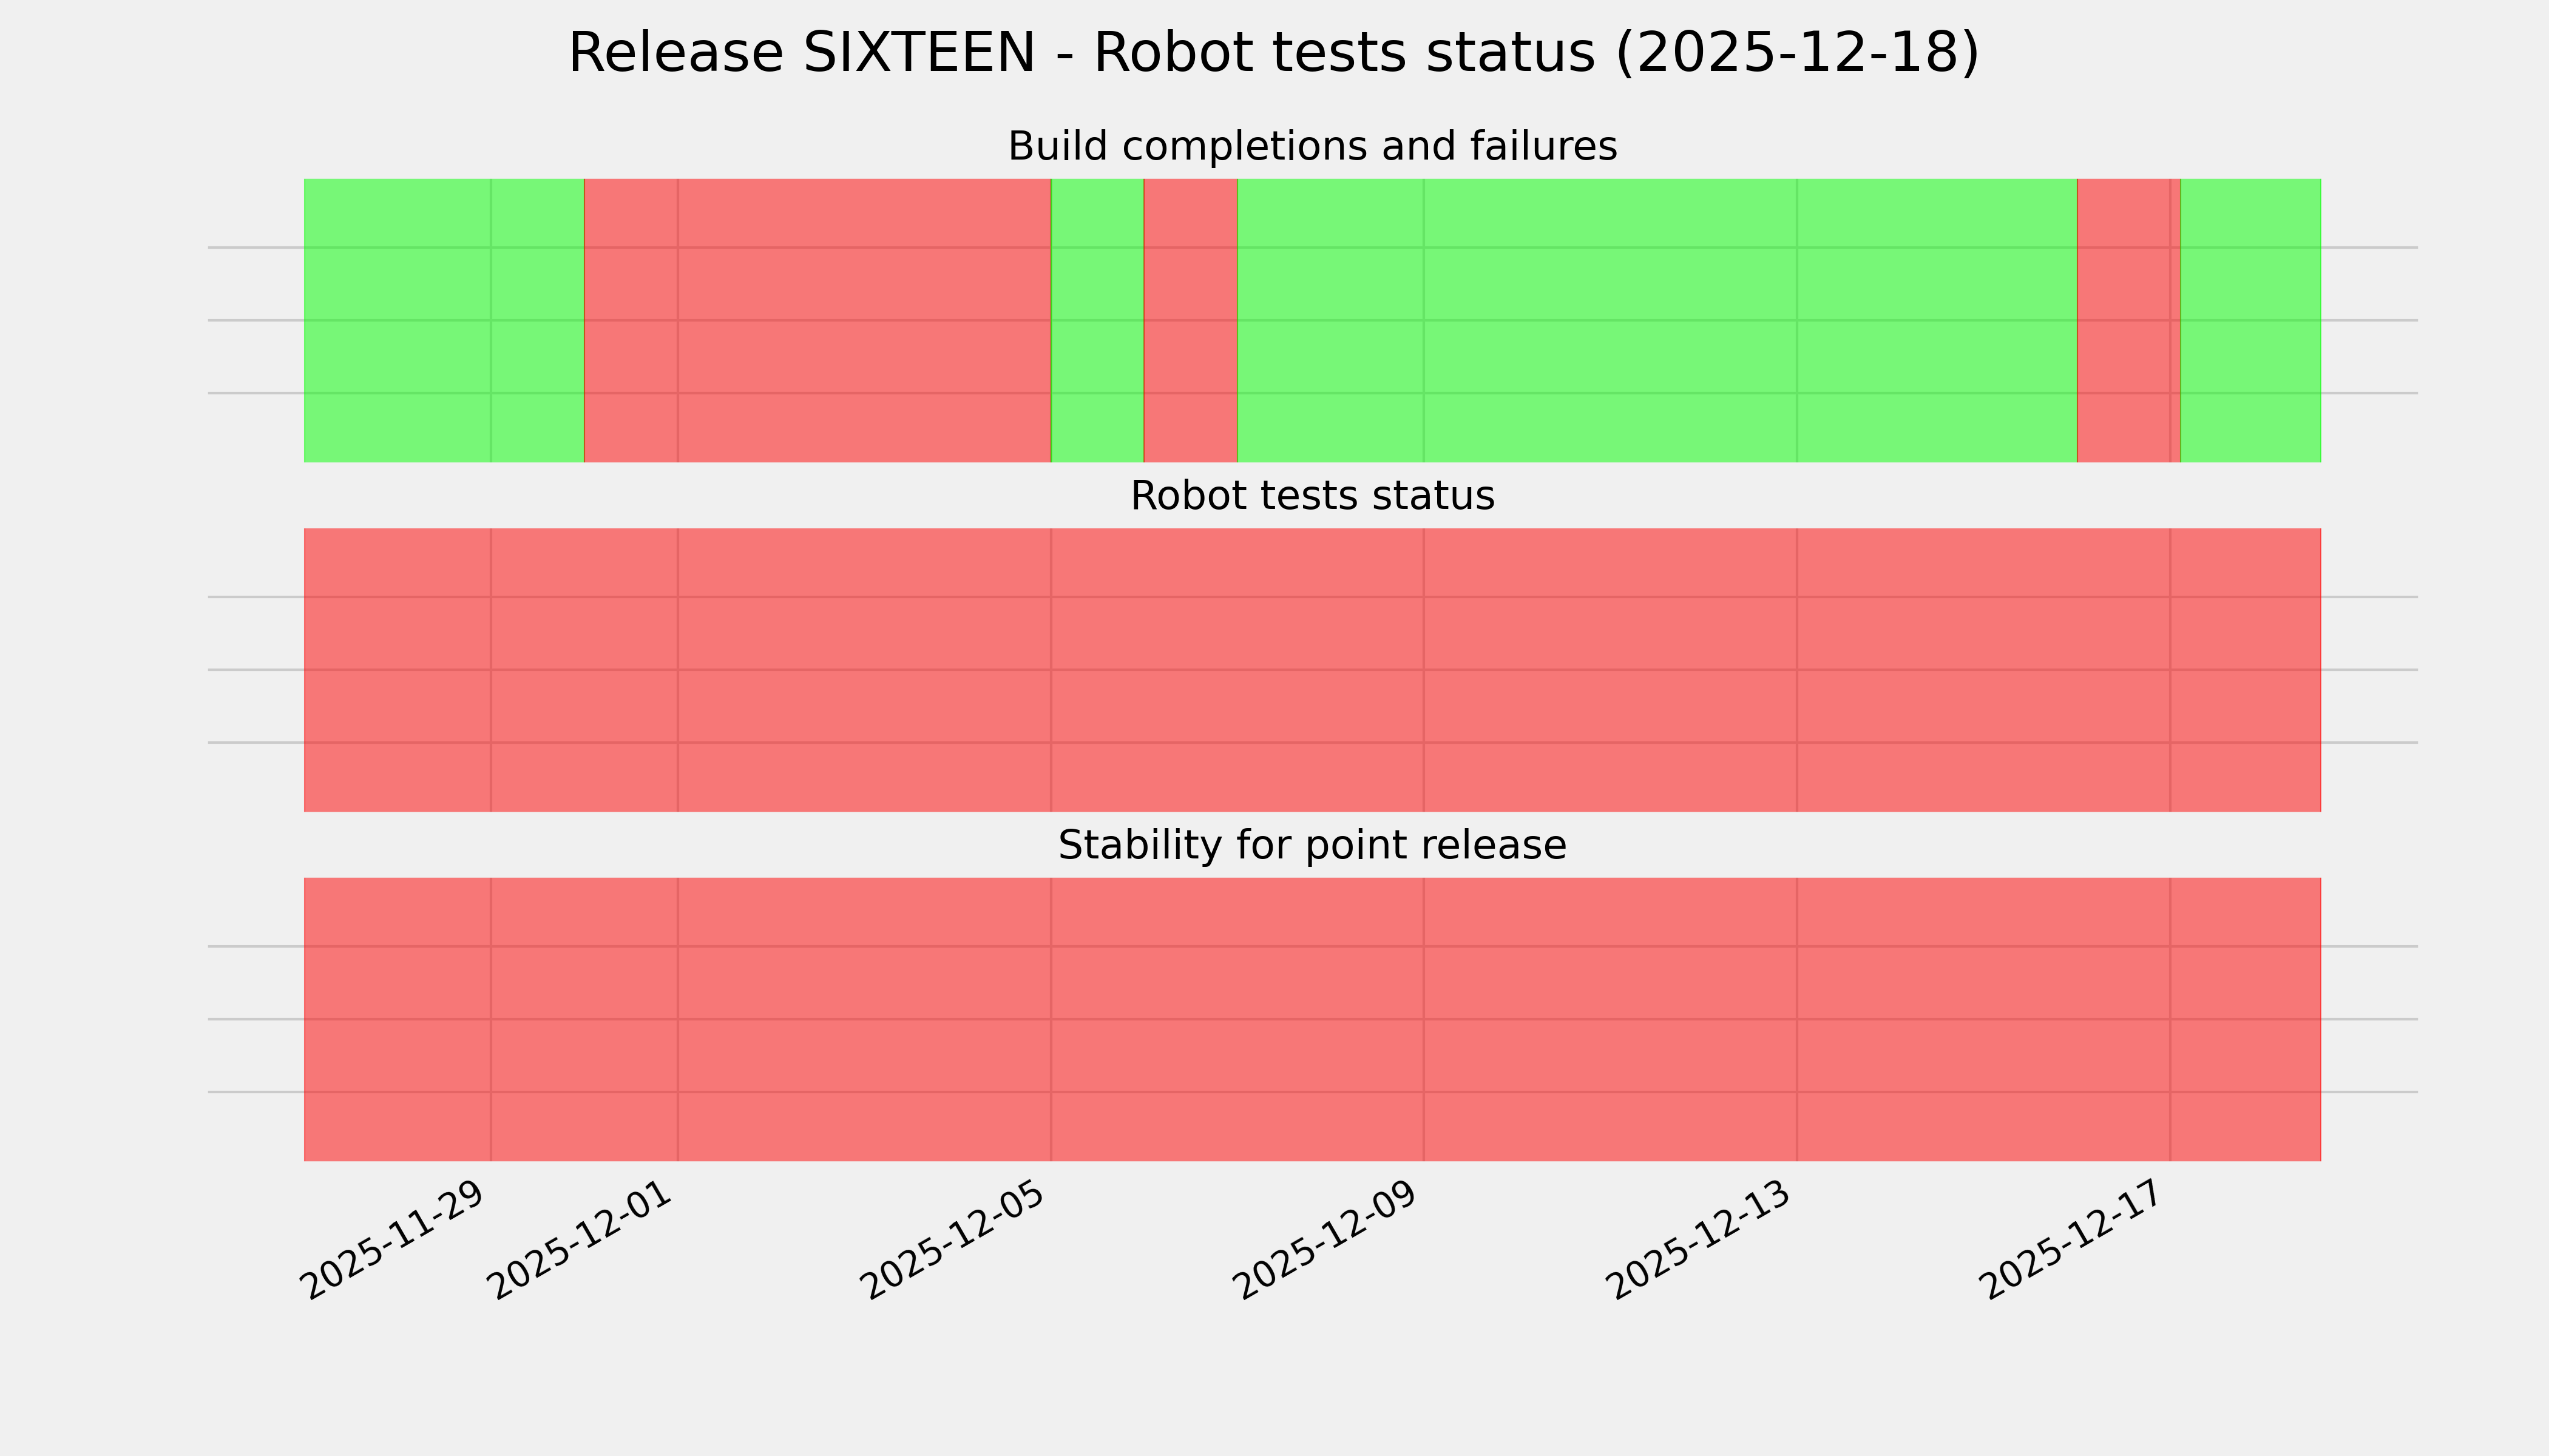The width and height of the screenshot is (2549, 1456).
Task: Select the rightmost green block in the build chart
Action: (2250, 320)
